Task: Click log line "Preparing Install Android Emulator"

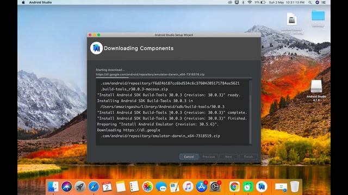Action: pyautogui.click(x=158, y=124)
